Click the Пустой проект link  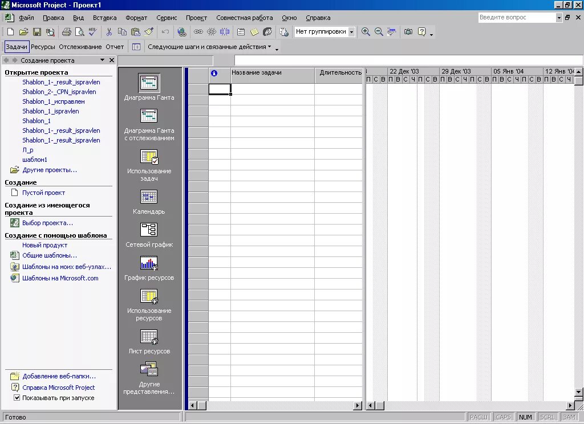[x=43, y=193]
